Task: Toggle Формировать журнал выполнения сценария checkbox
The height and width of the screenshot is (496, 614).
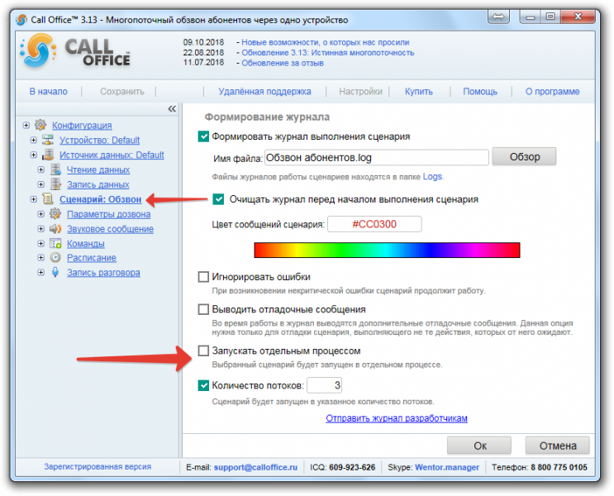Action: point(203,136)
